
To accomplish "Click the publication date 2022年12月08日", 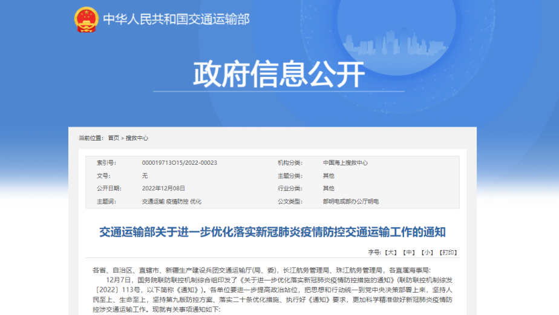I will click(x=163, y=188).
